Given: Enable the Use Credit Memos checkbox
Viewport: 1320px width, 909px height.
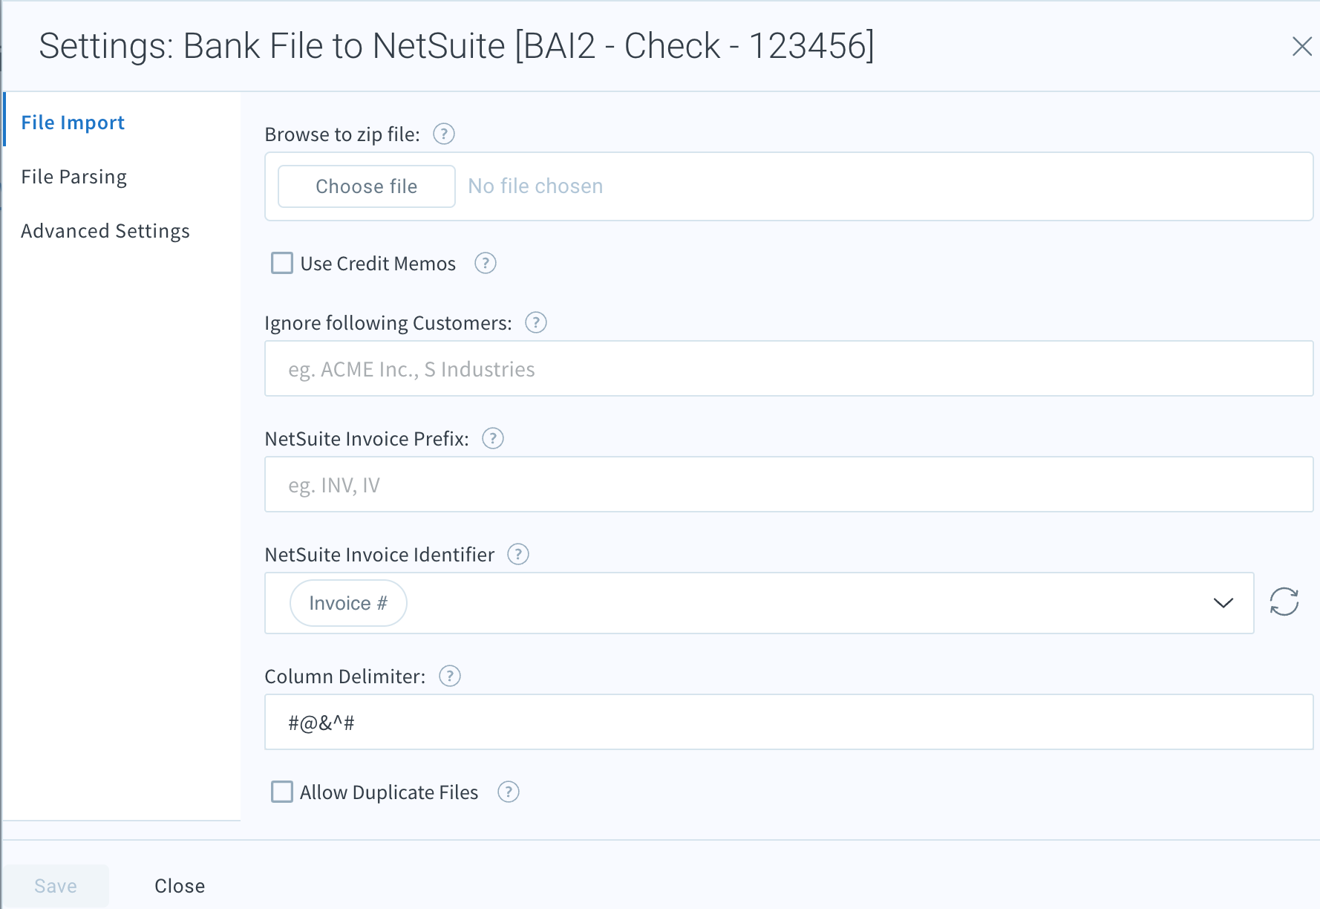Looking at the screenshot, I should pos(281,263).
